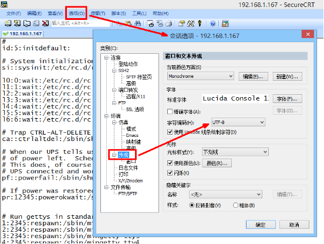
Task: Click the 编辑(E)... color scheme button
Action: point(253,77)
